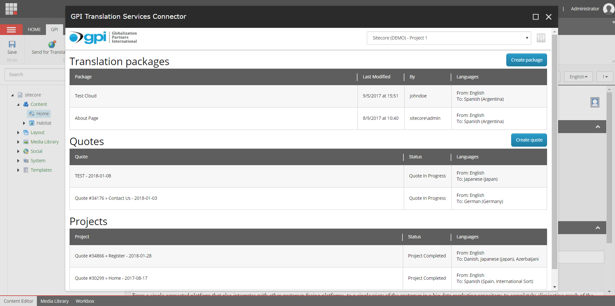Click the Media Library picture icon
Viewport: 615px width, 306px height.
[x=26, y=142]
